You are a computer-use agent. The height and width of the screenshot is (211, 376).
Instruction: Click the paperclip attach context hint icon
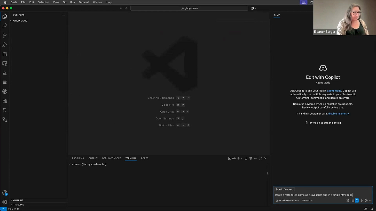[307, 123]
